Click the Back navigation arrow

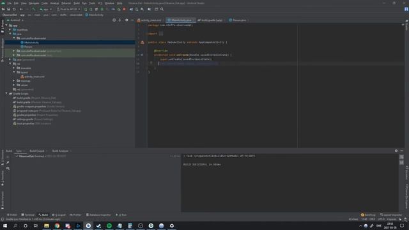click(21, 9)
